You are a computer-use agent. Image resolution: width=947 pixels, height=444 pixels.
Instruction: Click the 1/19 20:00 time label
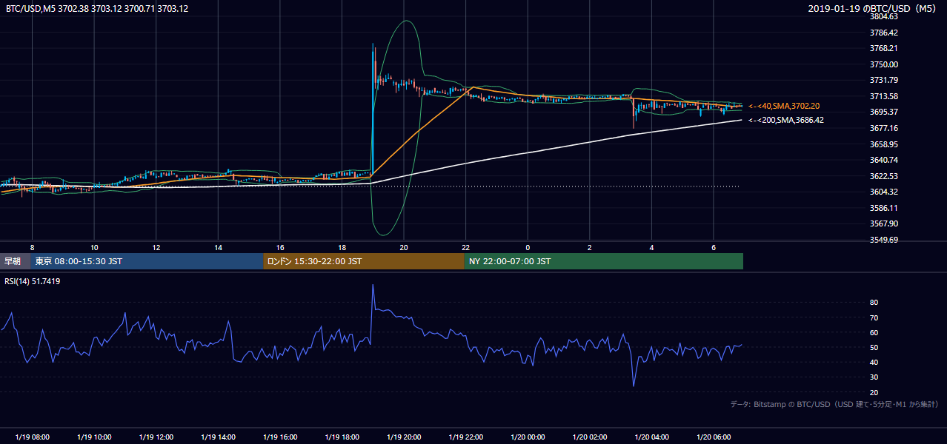click(404, 437)
